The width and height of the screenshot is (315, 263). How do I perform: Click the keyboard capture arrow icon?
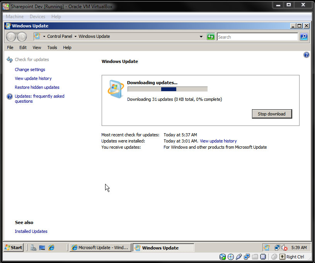tap(282, 257)
